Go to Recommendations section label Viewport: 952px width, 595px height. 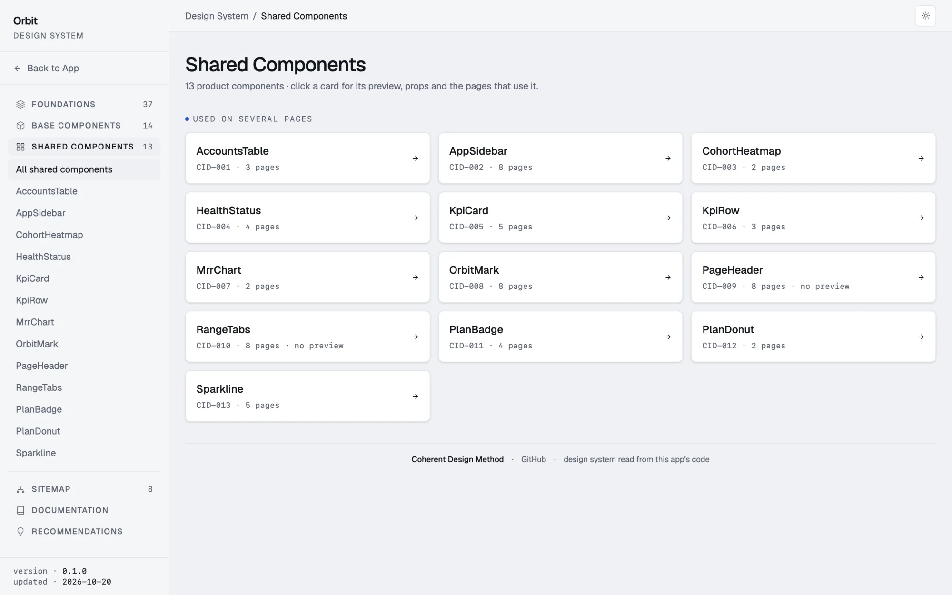tap(77, 531)
